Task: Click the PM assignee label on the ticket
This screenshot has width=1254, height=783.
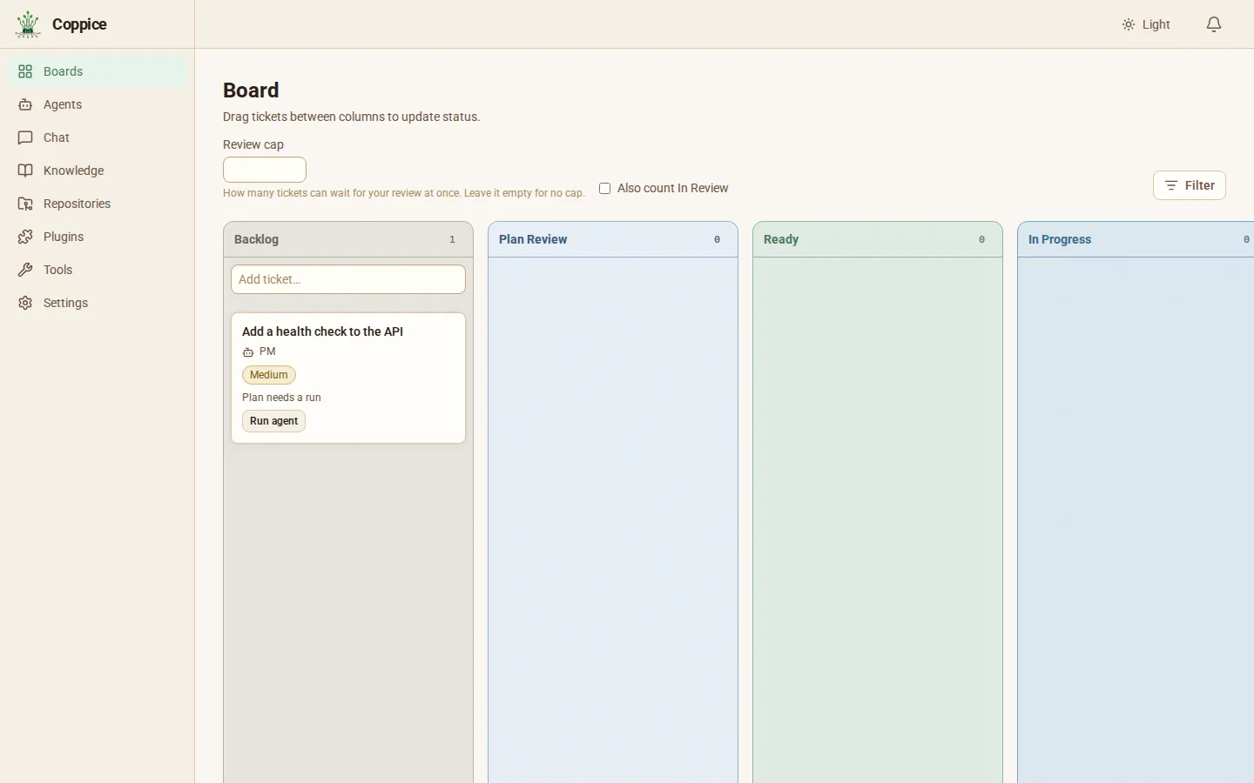Action: pyautogui.click(x=267, y=351)
